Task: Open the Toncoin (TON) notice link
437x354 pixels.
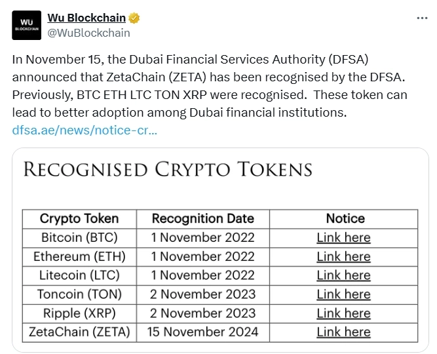Action: pos(343,294)
